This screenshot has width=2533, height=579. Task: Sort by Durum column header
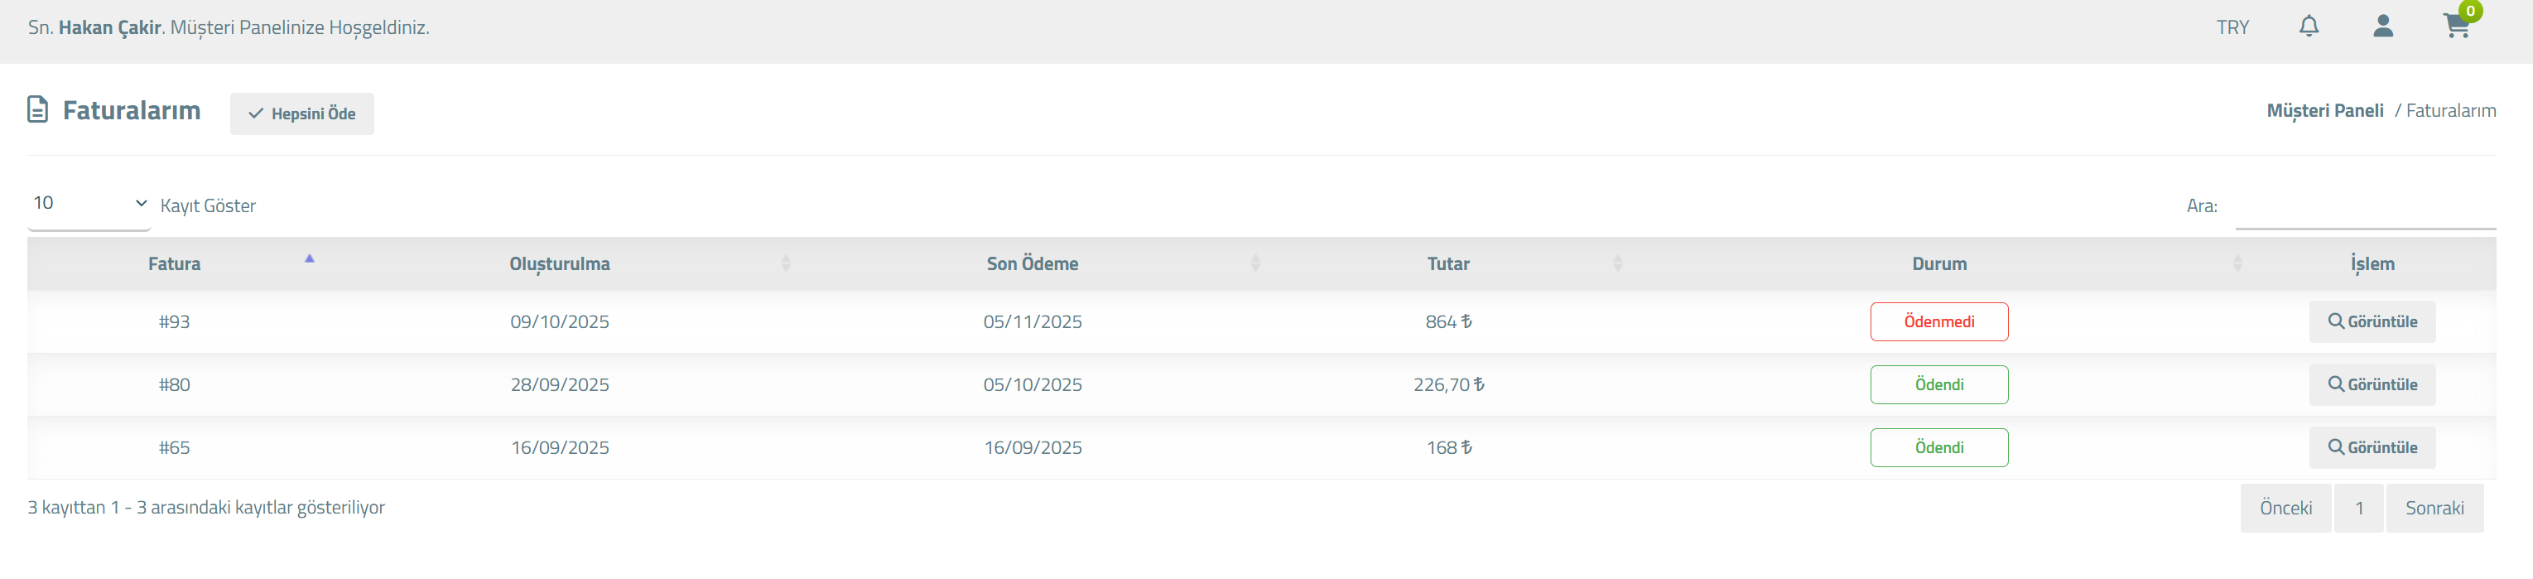click(x=1939, y=263)
